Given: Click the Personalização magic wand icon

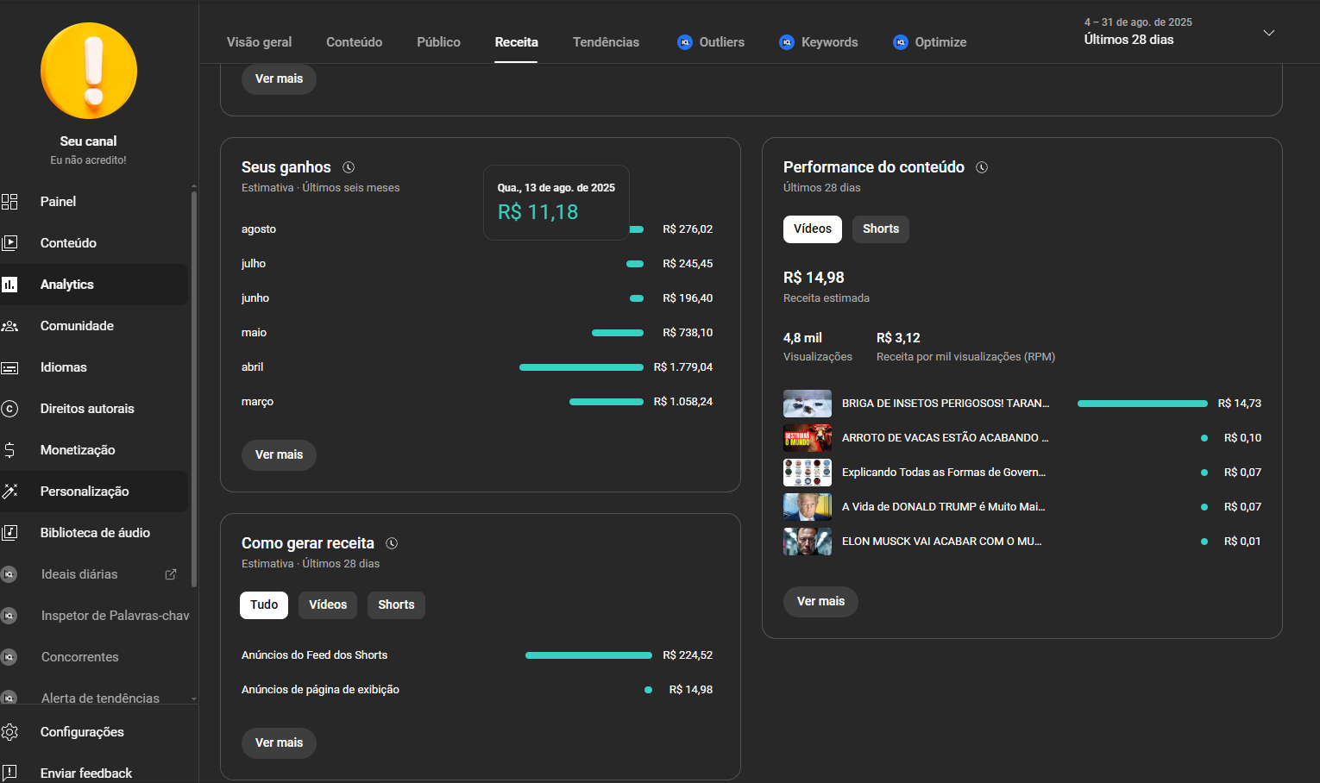Looking at the screenshot, I should (10, 492).
